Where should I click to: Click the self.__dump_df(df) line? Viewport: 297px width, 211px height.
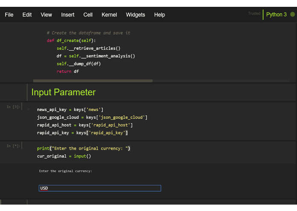[x=79, y=64]
